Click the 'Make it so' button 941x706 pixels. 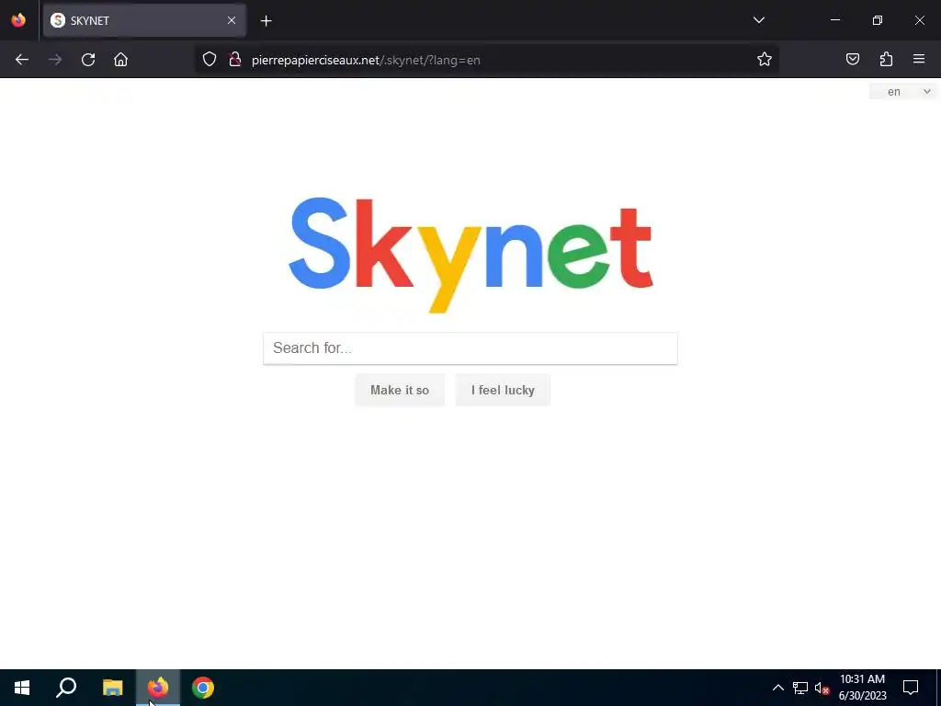(x=400, y=390)
